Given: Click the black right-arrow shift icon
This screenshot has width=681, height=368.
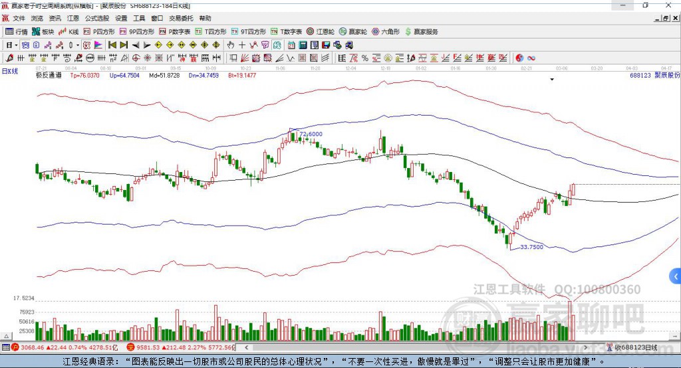Looking at the screenshot, I should tap(147, 45).
